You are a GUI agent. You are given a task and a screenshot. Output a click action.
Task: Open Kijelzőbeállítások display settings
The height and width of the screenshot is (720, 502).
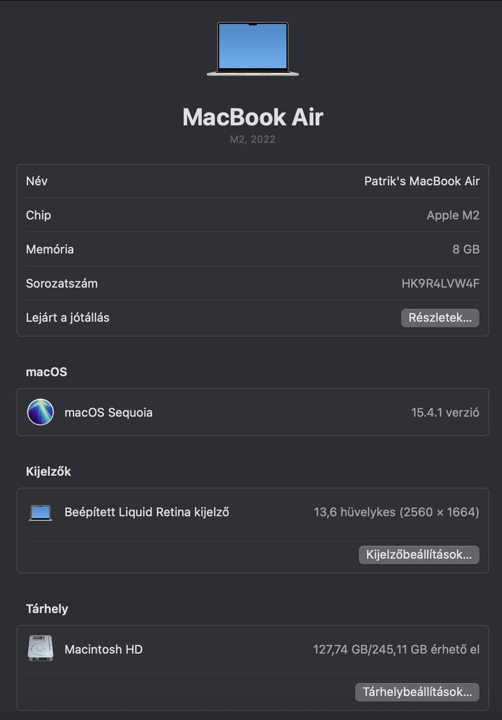pyautogui.click(x=419, y=555)
